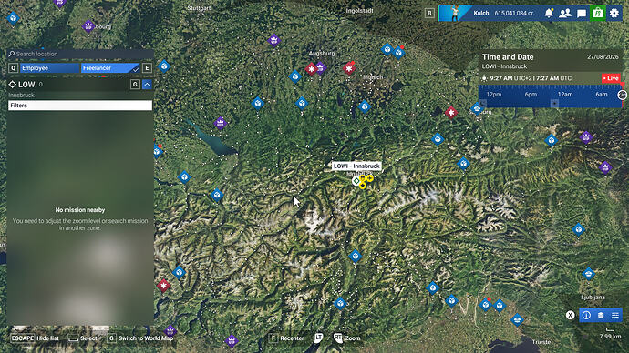The height and width of the screenshot is (353, 629).
Task: Click Switch to World Map
Action: 140,338
